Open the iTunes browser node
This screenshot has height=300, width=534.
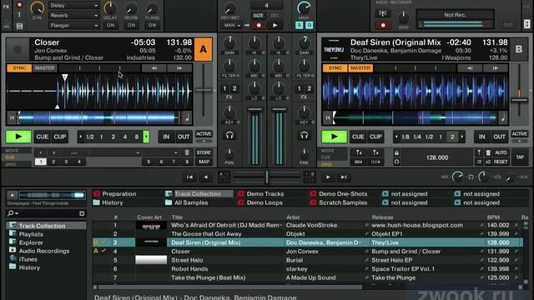(x=28, y=259)
